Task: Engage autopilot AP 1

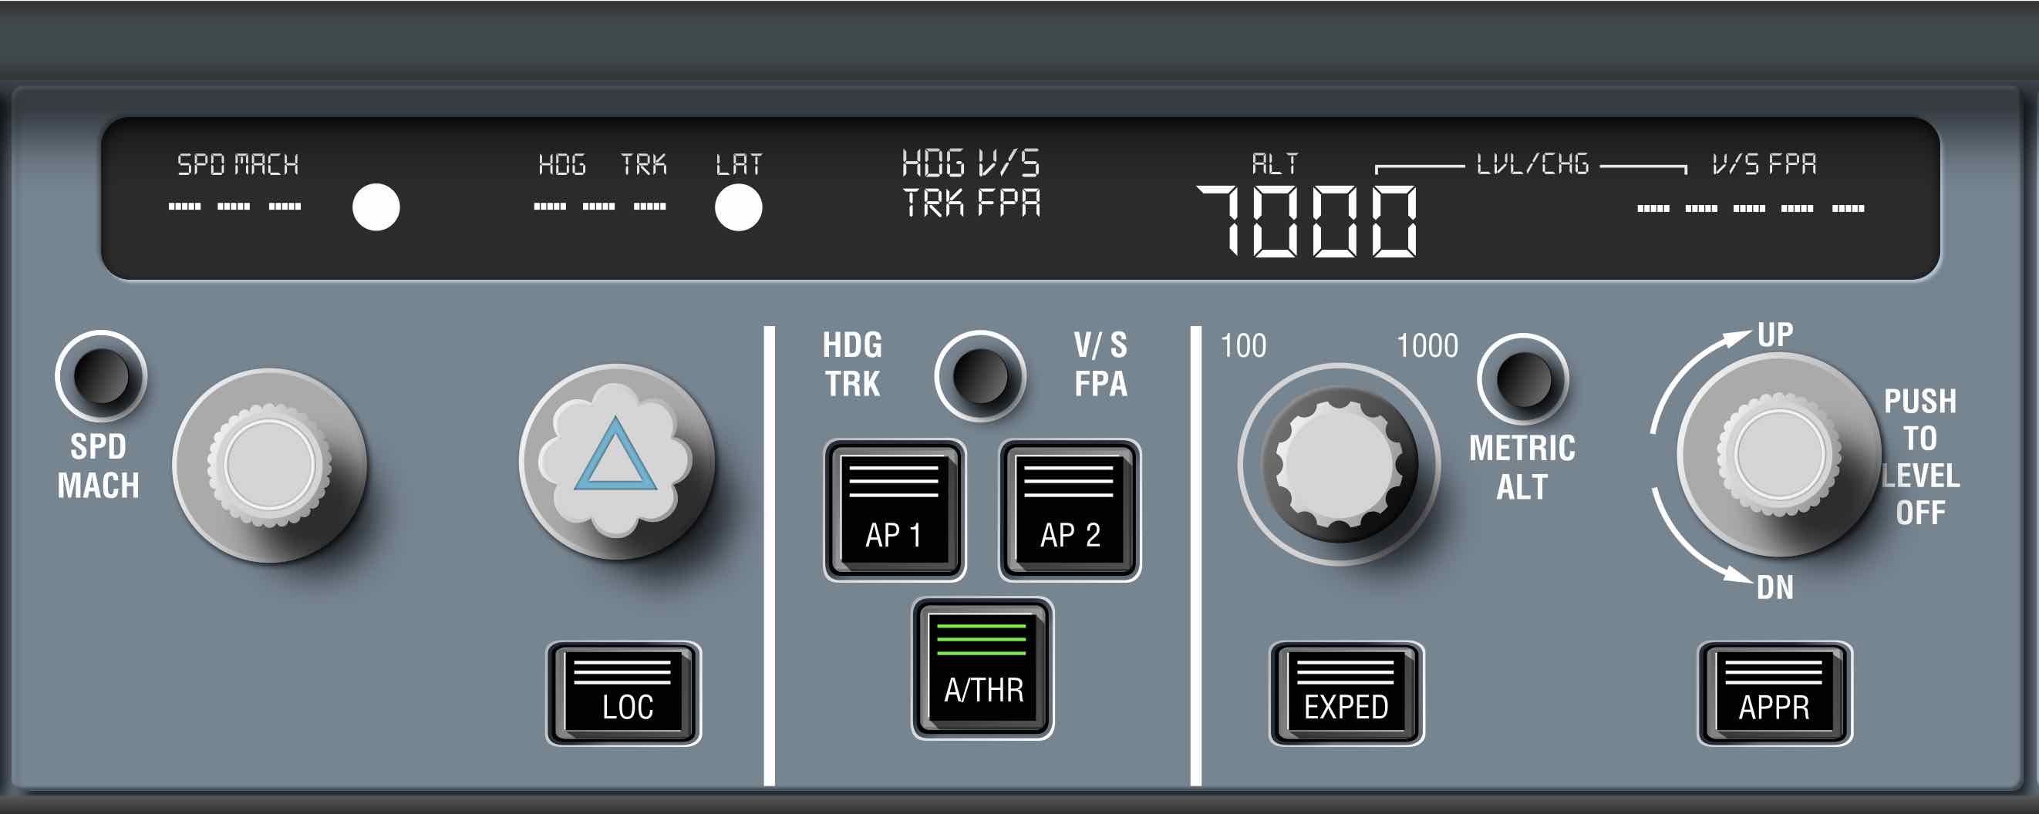Action: 895,510
